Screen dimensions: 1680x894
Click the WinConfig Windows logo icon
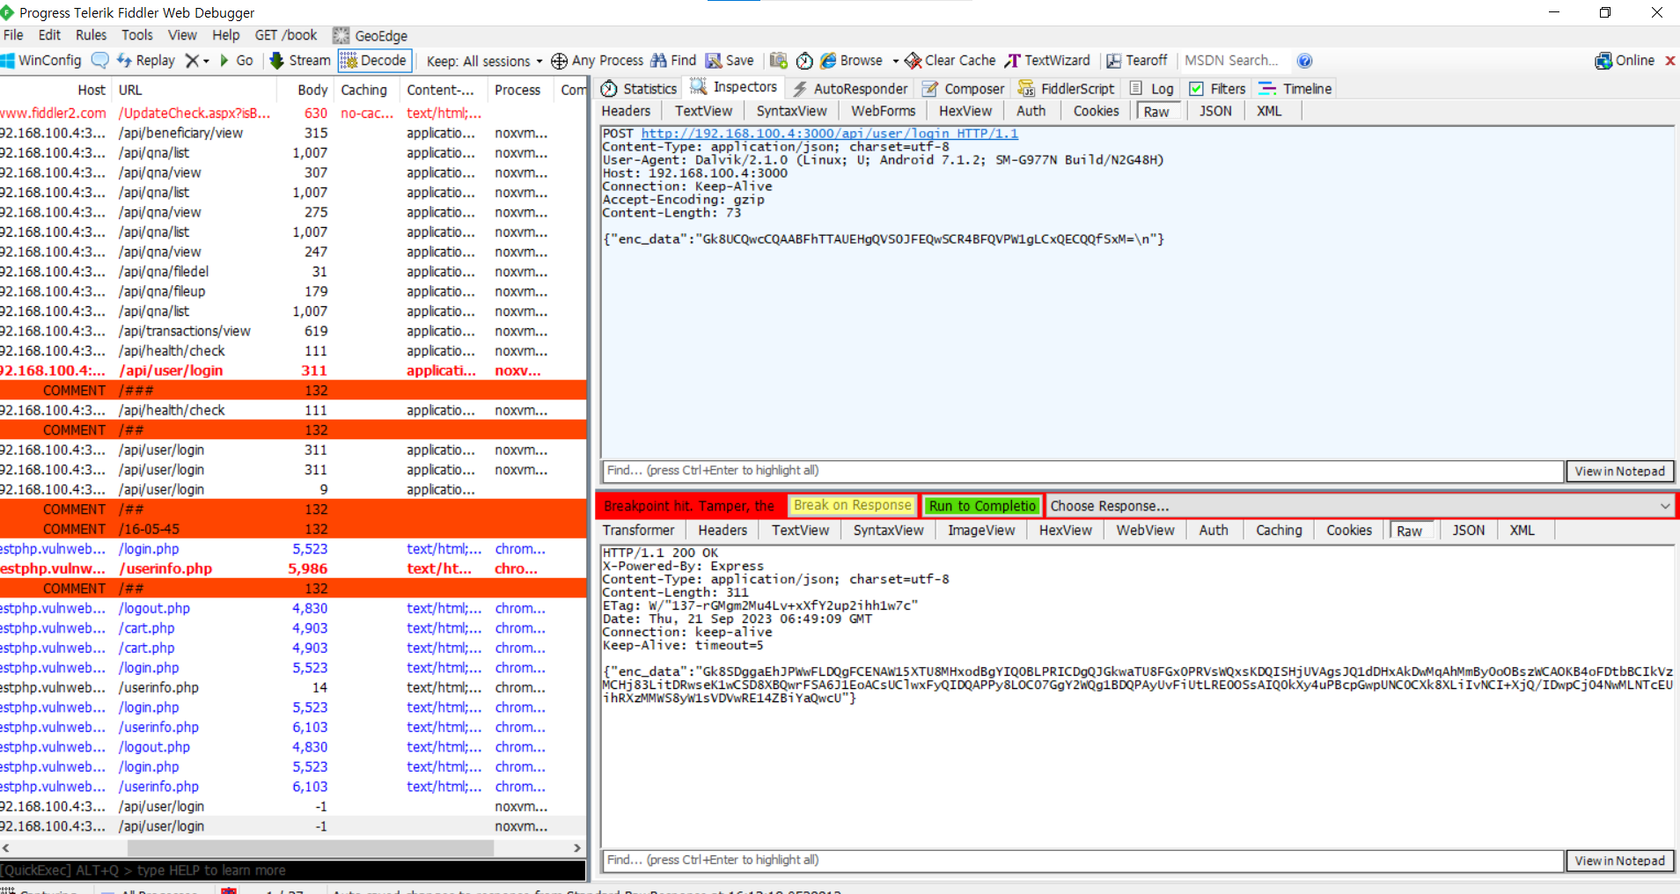pos(8,61)
